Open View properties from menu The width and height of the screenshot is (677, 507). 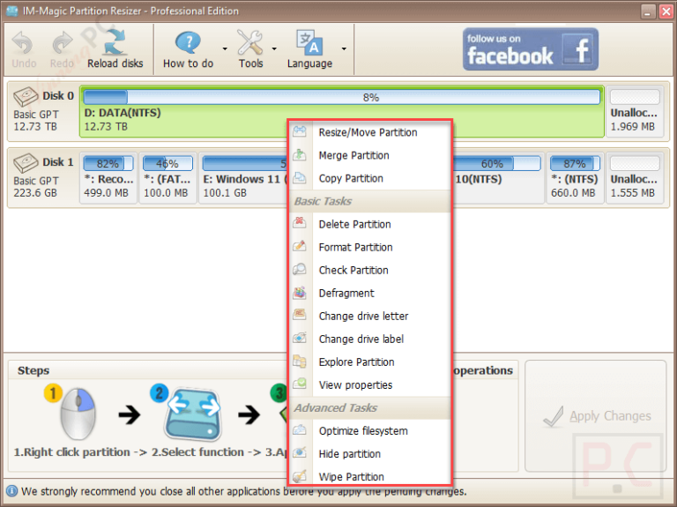(370, 384)
